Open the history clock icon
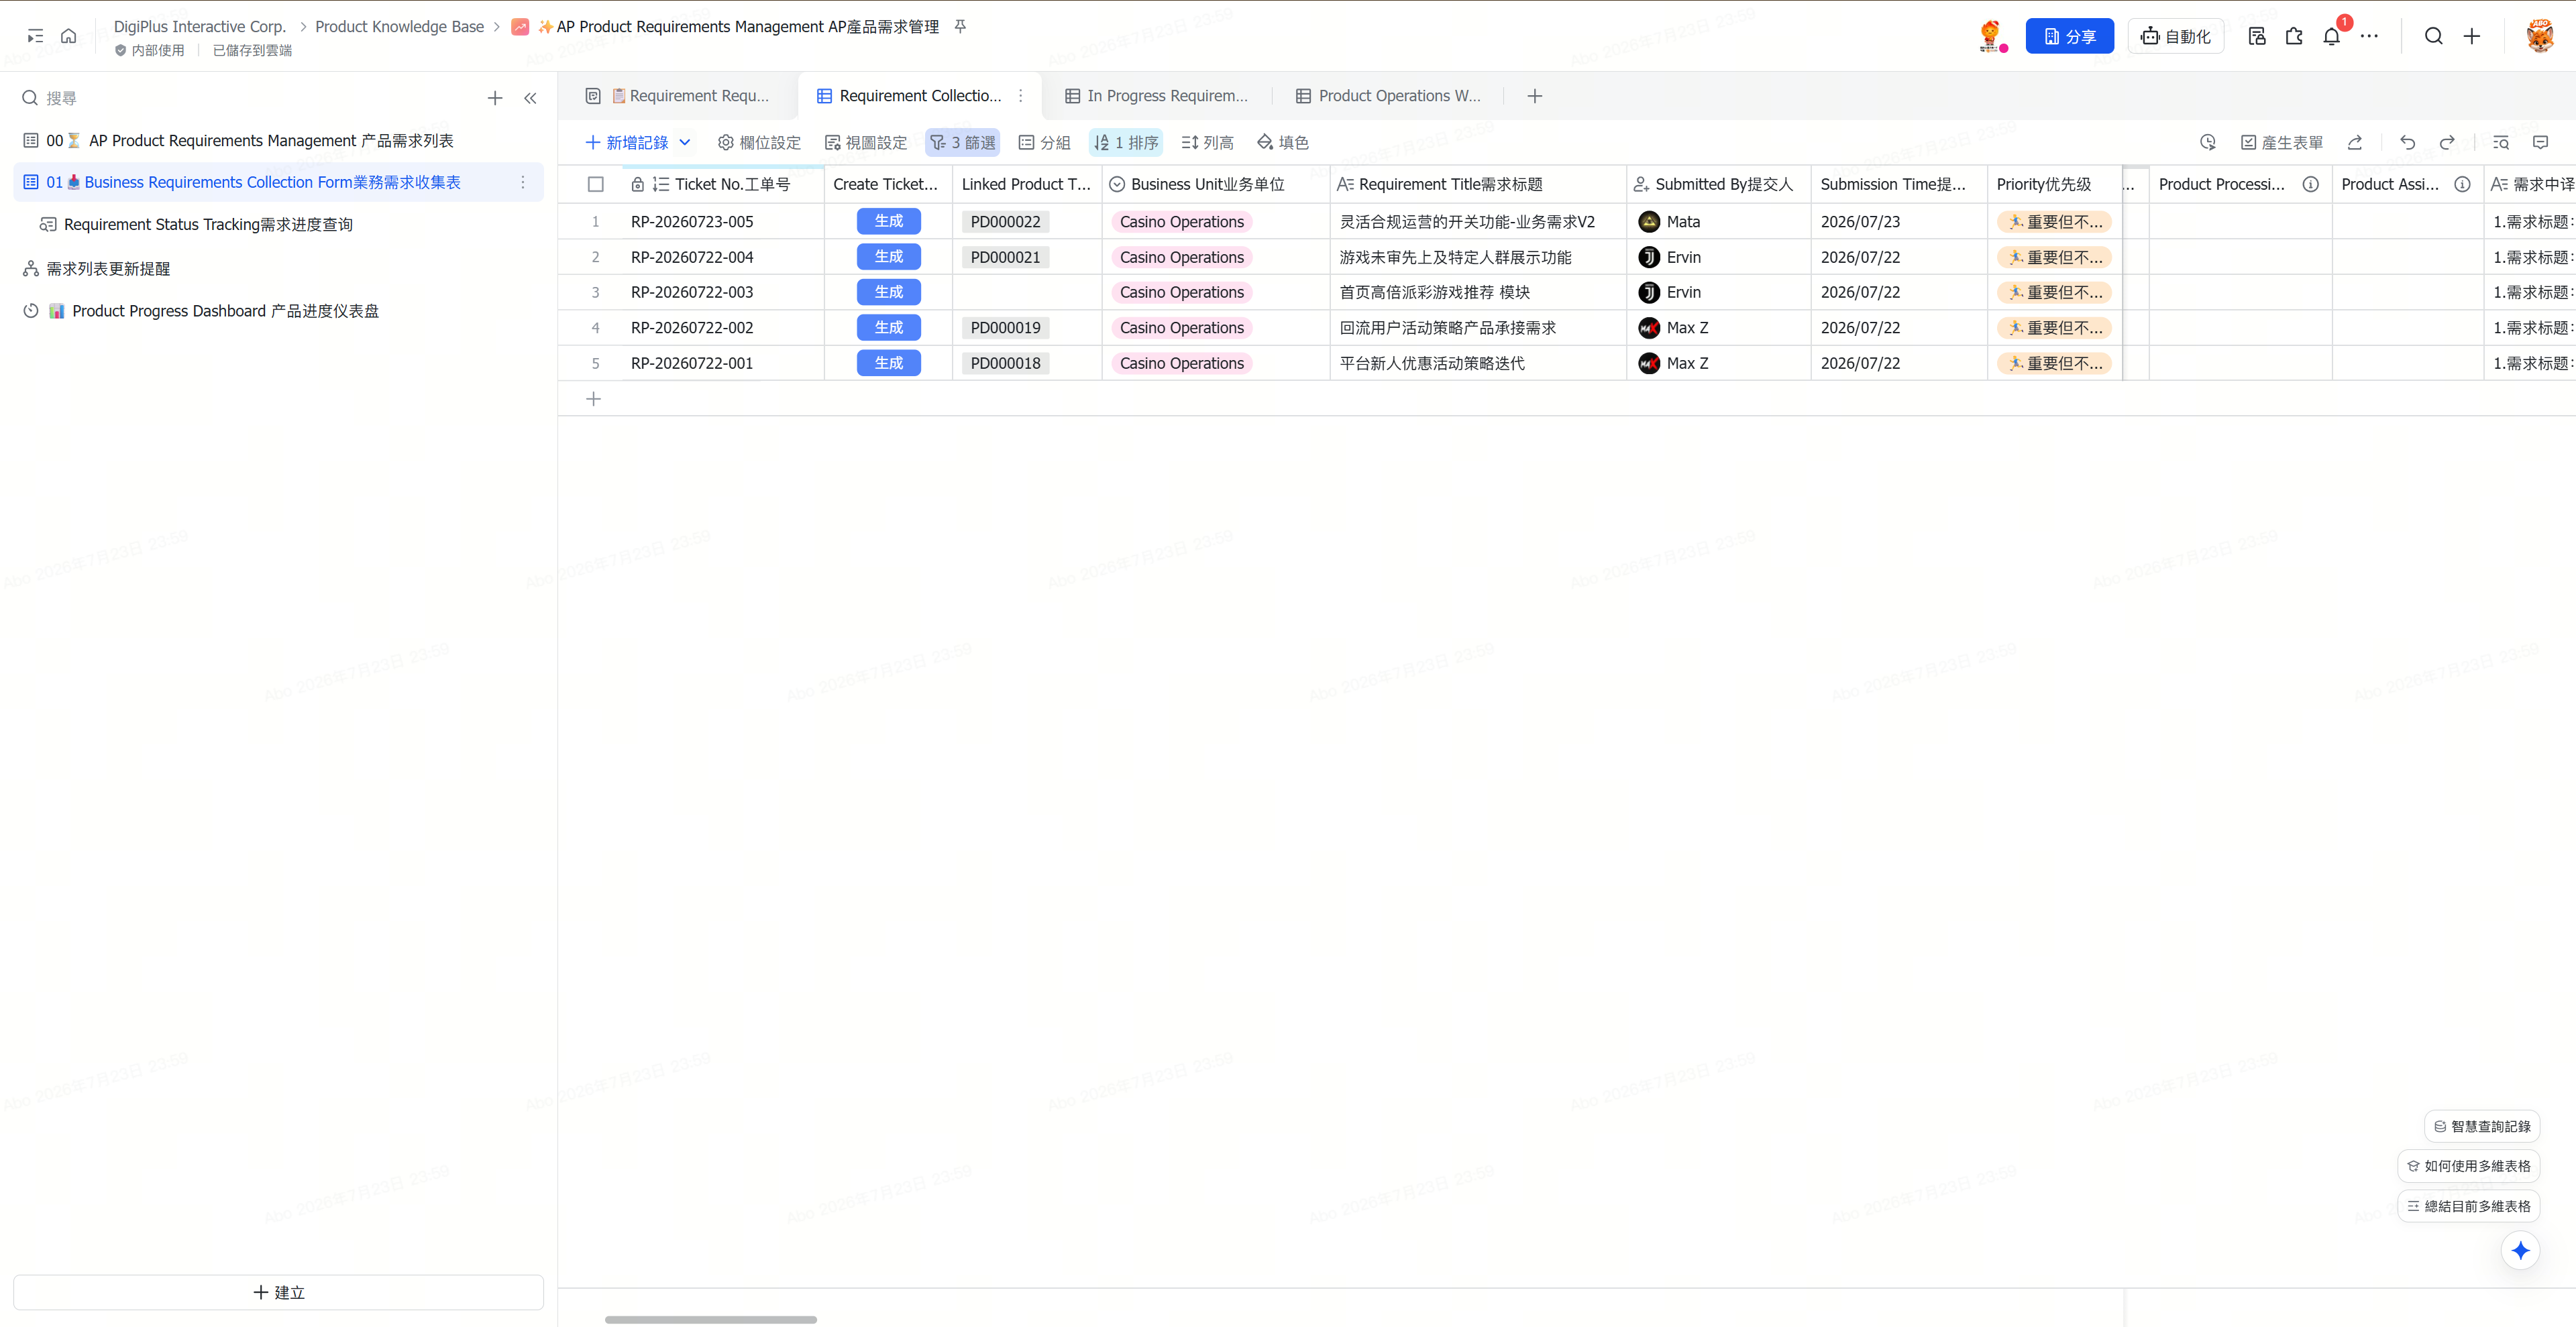The height and width of the screenshot is (1327, 2576). click(x=2207, y=143)
